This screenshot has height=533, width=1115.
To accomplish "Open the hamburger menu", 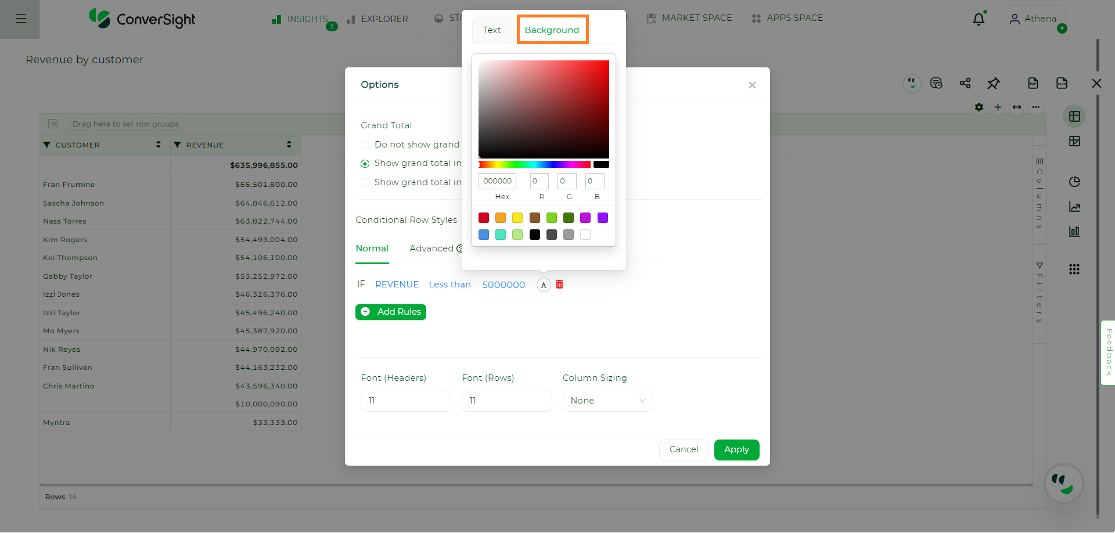I will point(21,19).
